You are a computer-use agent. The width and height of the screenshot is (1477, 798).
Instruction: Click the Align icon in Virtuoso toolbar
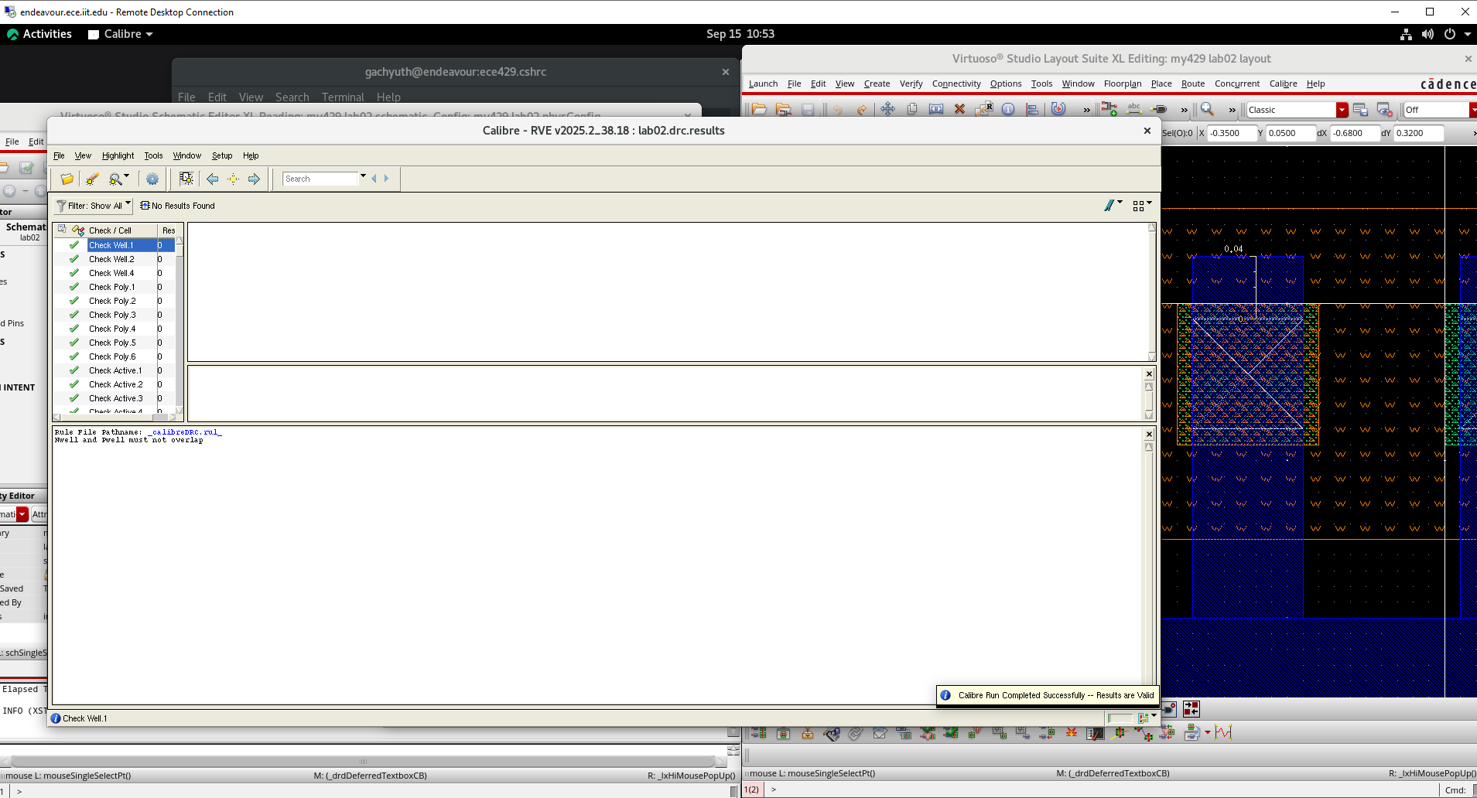tap(1032, 109)
